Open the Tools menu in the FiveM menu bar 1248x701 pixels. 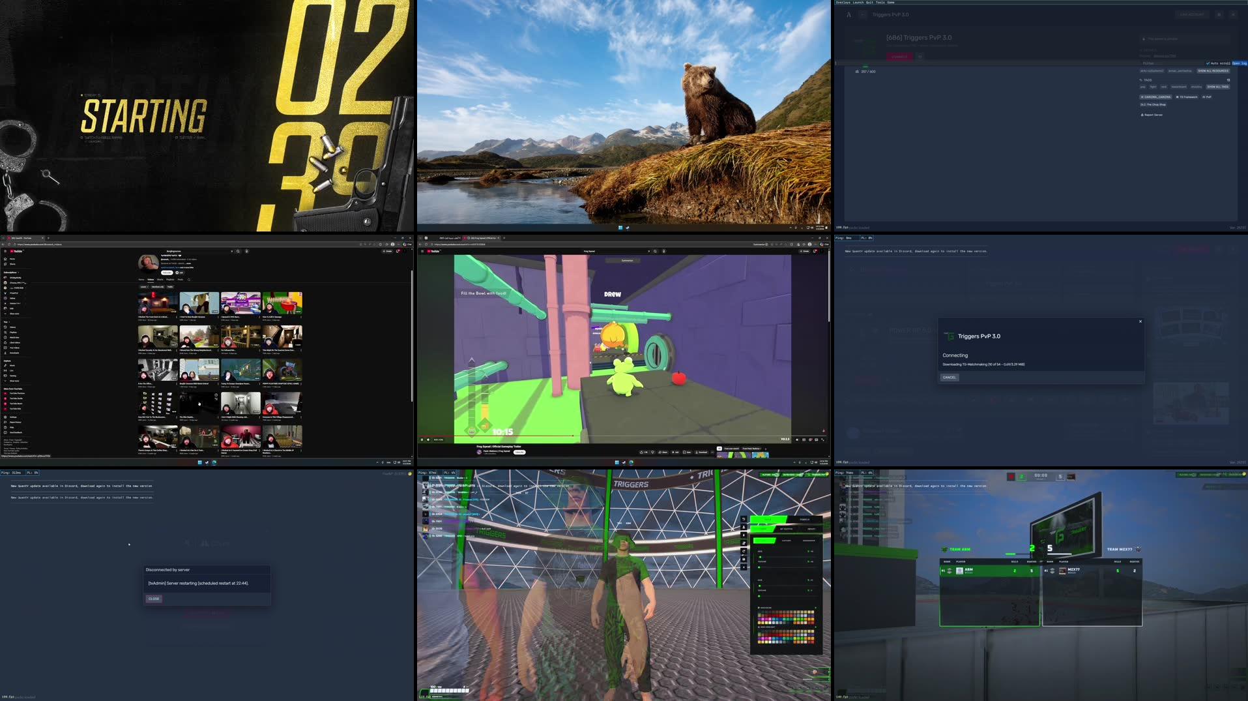point(880,3)
